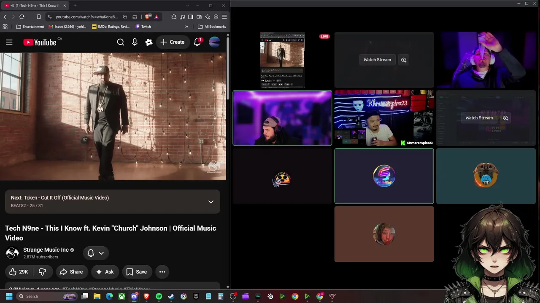540x303 pixels.
Task: Save the video to a playlist
Action: [x=137, y=272]
